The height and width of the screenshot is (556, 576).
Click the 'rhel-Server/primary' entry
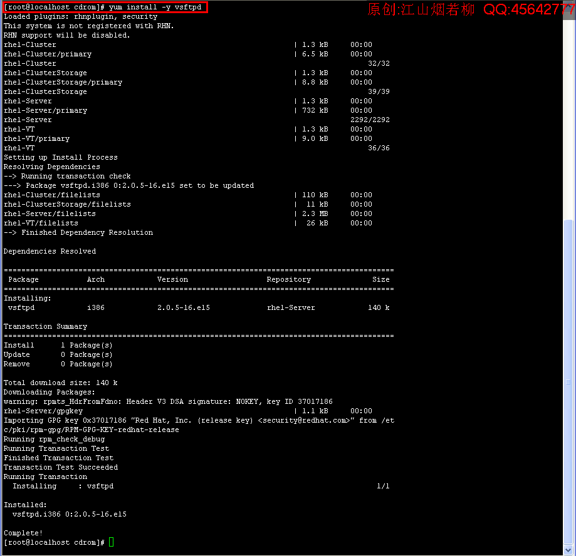coord(46,110)
